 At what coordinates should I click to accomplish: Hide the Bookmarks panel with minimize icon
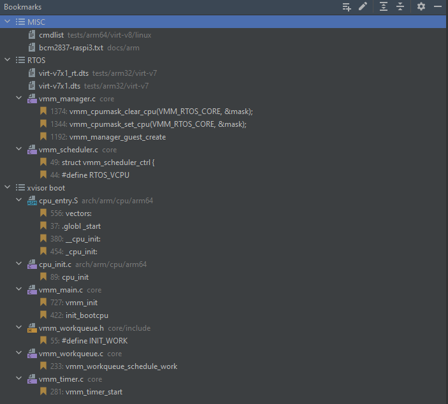[438, 6]
